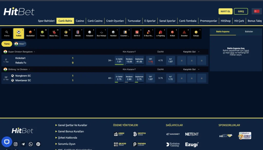
Task: Activate the Tümü filter chip
Action: [x=7, y=44]
